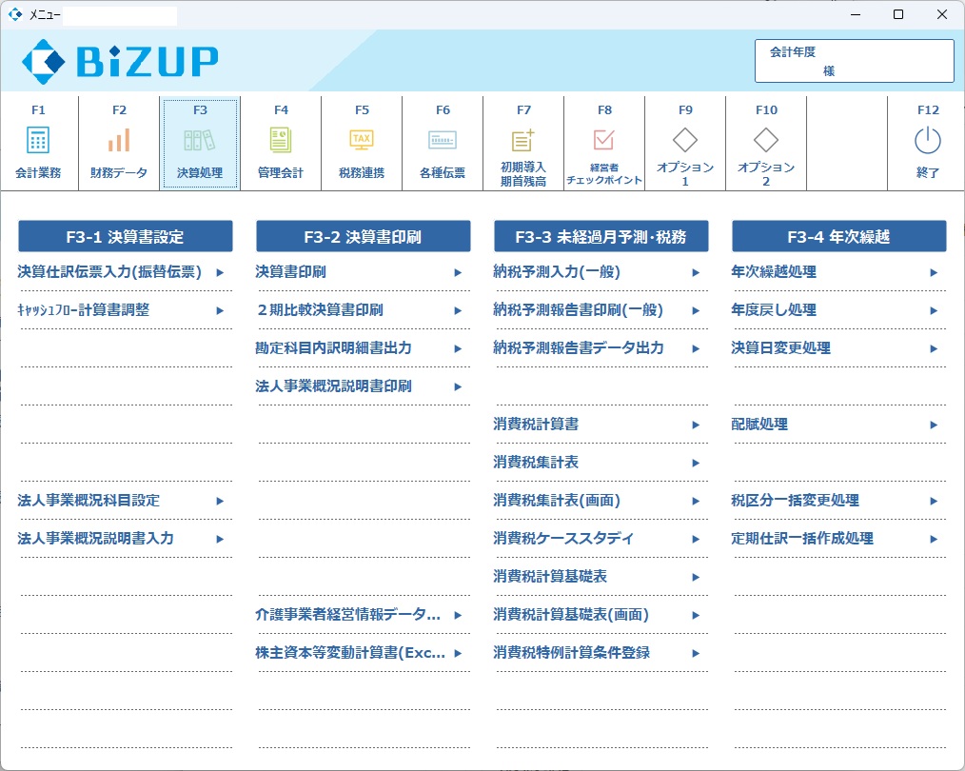The height and width of the screenshot is (771, 965).
Task: Expand the arrow beside 年次繰越処理
Action: click(x=934, y=272)
